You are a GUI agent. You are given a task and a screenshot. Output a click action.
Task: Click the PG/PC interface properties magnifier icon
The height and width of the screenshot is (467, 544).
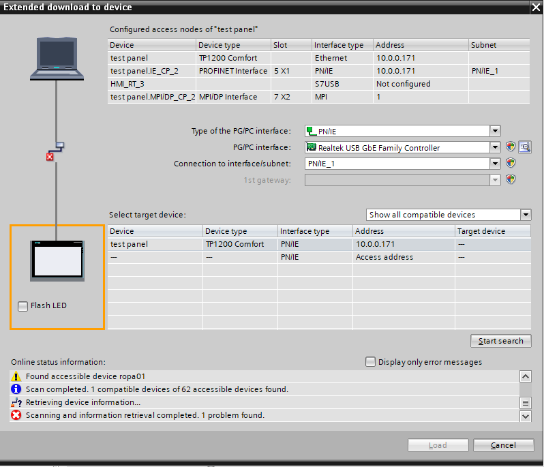point(525,147)
